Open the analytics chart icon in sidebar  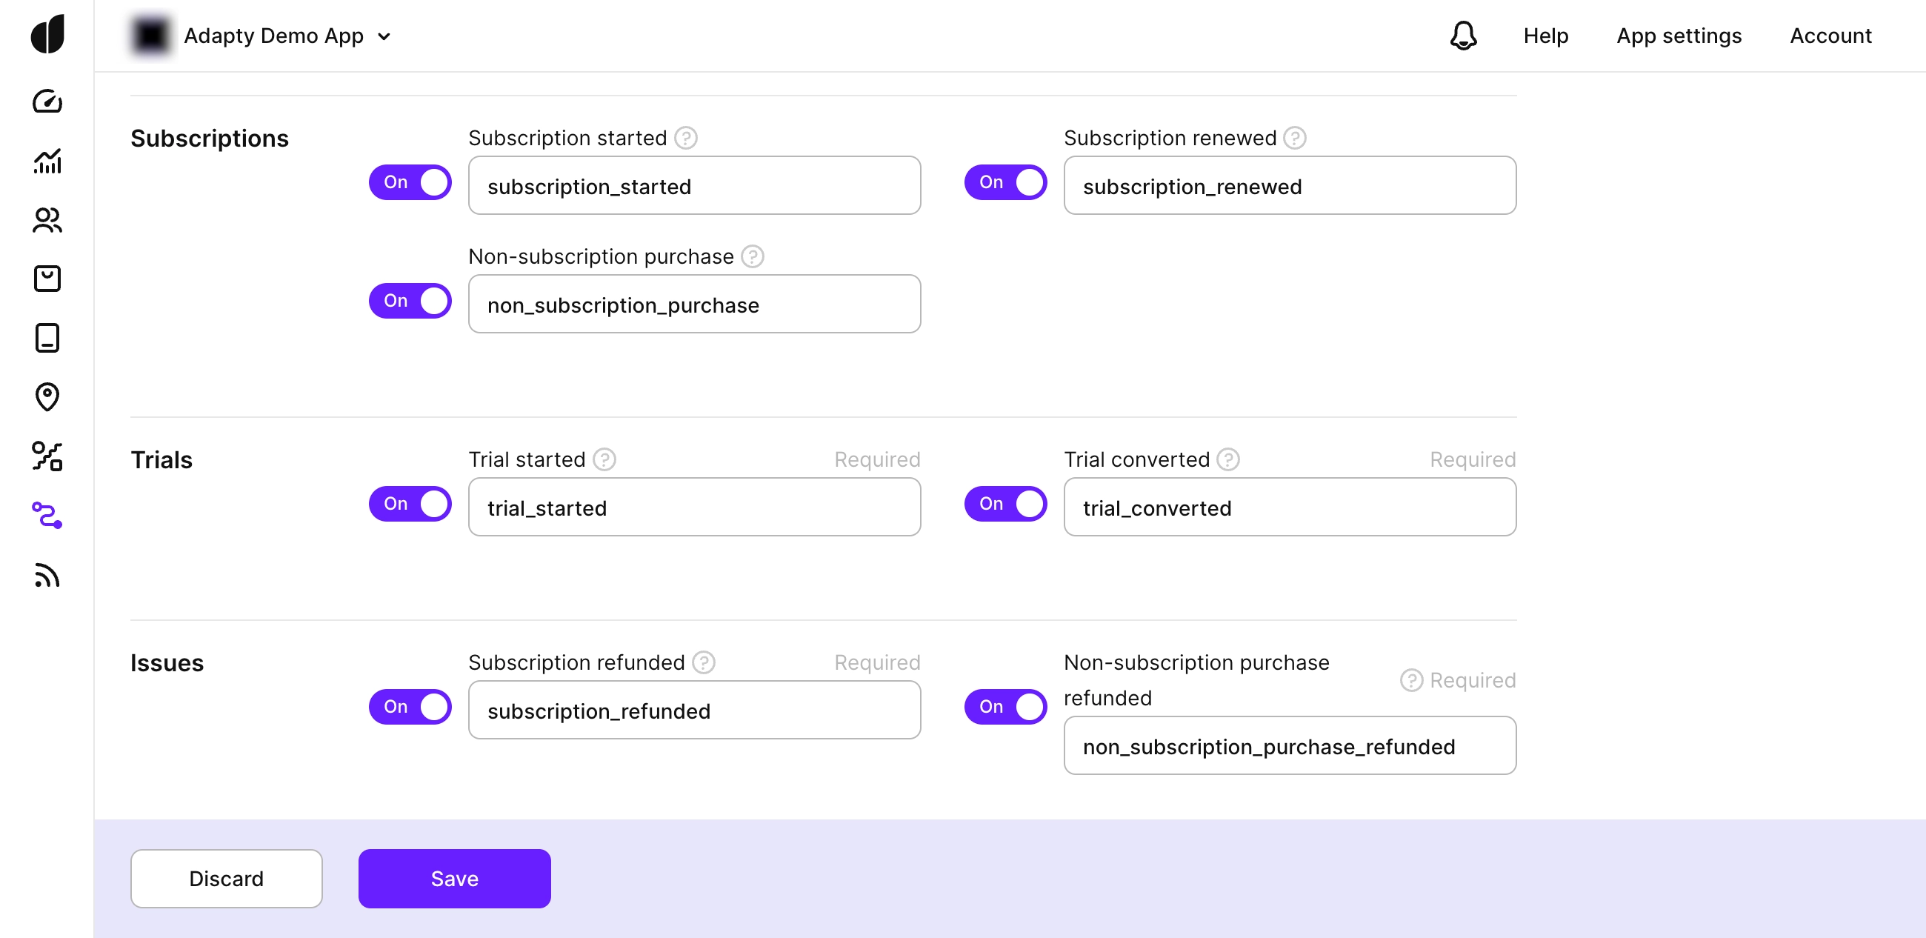[x=47, y=161]
